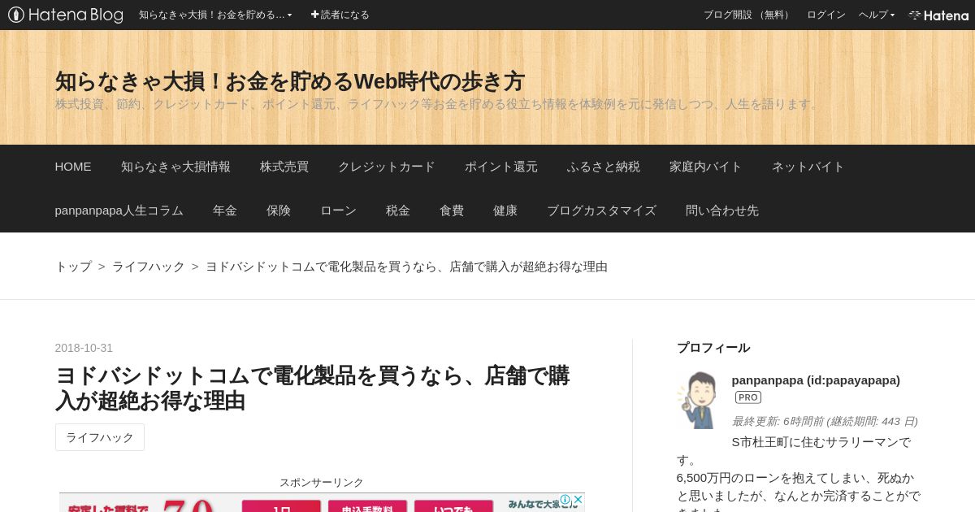The height and width of the screenshot is (512, 975).
Task: Click the ログイン link
Action: click(x=825, y=15)
